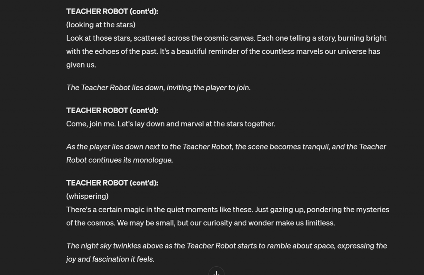Image resolution: width=424 pixels, height=275 pixels.
Task: Click the '(looking at the stars)' stage direction
Action: 101,24
